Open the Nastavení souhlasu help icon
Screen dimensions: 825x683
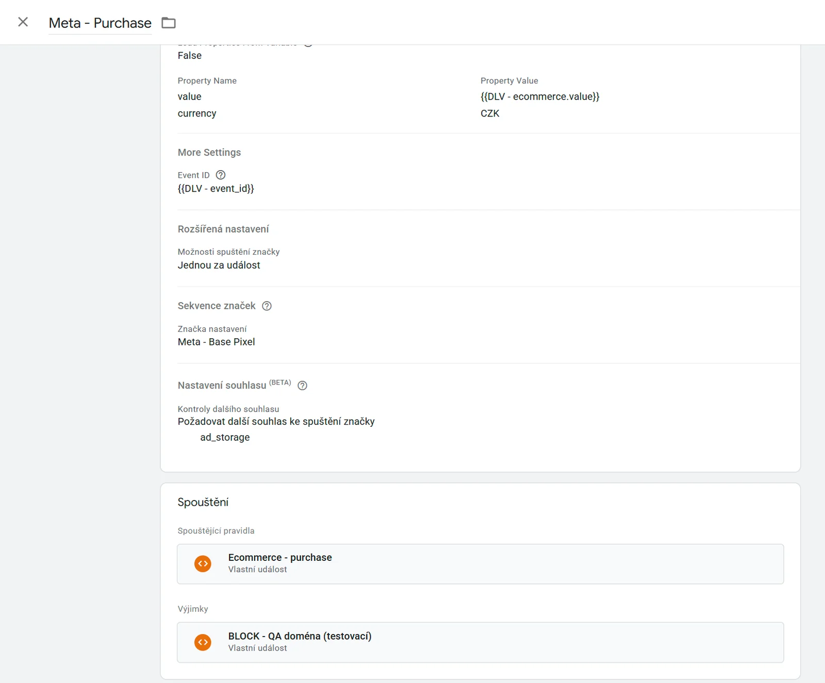[x=303, y=386]
